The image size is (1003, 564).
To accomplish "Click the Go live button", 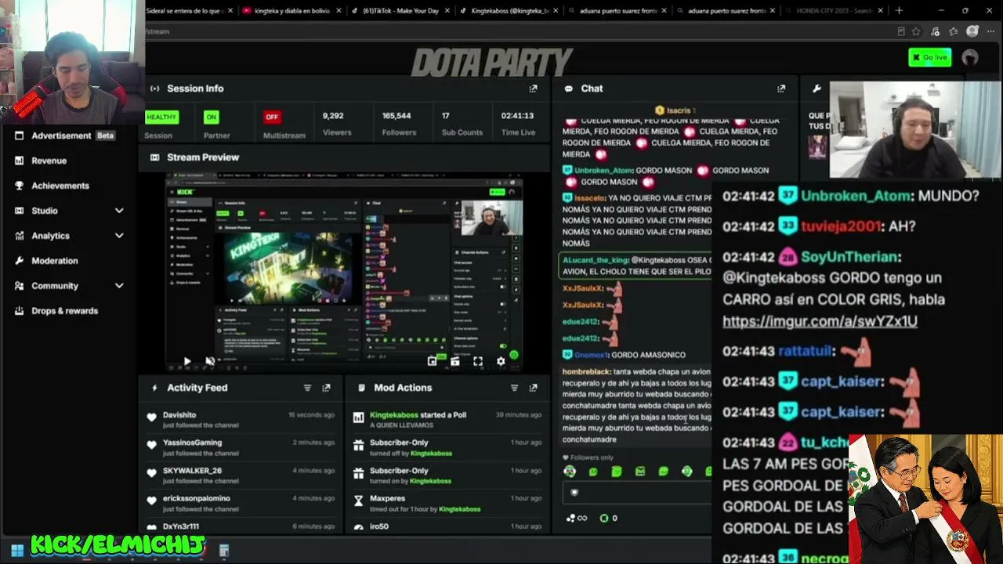I will (x=930, y=57).
